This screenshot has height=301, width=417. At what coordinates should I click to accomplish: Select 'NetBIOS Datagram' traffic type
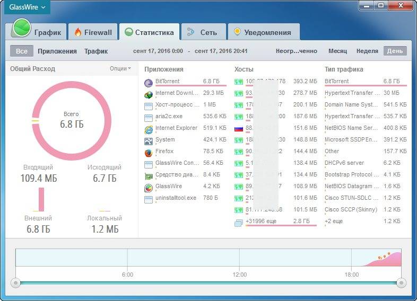point(366,186)
